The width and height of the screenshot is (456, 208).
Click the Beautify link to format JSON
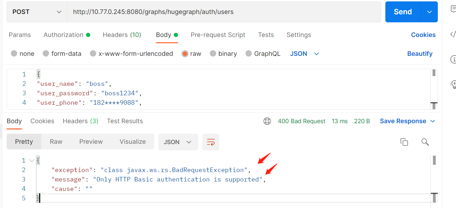click(x=420, y=53)
